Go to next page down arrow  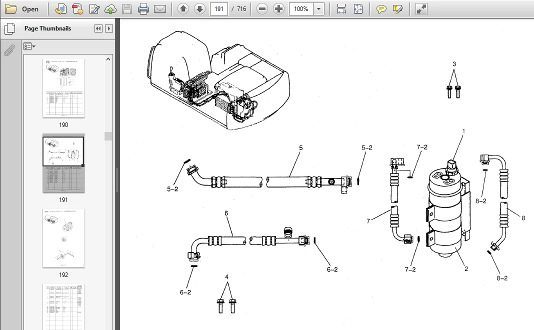point(199,9)
